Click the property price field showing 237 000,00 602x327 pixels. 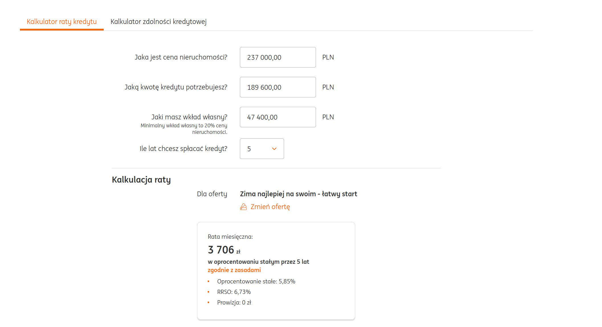(277, 57)
